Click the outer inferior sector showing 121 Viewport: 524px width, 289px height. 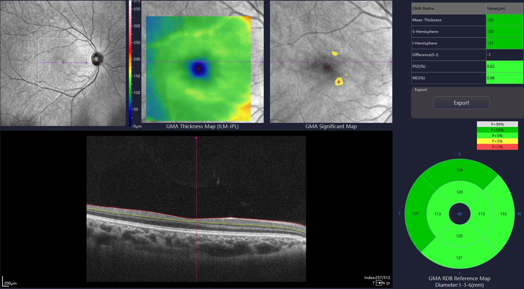click(460, 257)
